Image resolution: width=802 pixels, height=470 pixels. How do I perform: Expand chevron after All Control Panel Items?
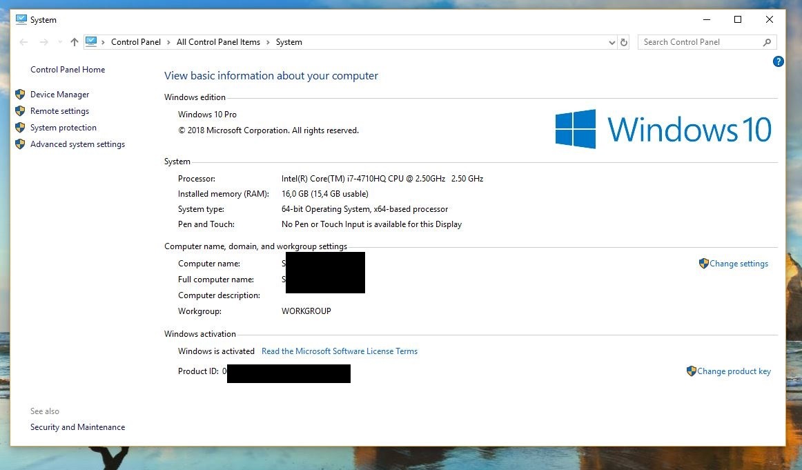(268, 43)
